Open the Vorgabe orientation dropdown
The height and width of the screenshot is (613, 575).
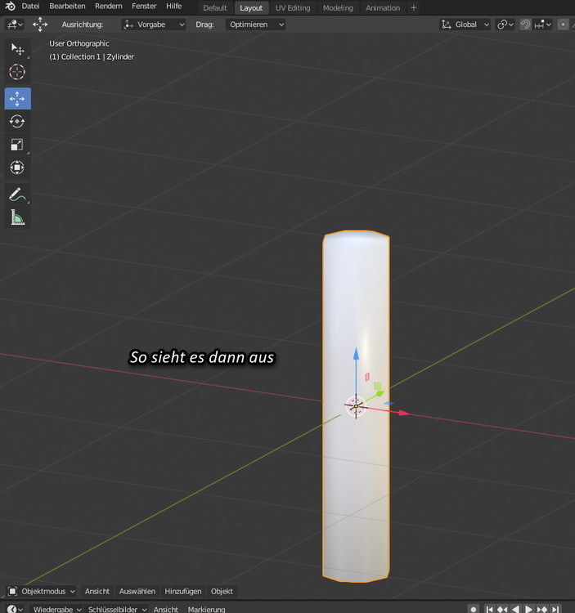tap(154, 25)
